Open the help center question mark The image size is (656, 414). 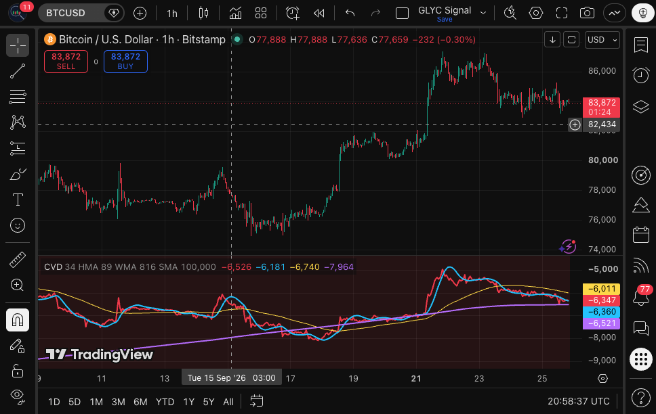click(641, 397)
